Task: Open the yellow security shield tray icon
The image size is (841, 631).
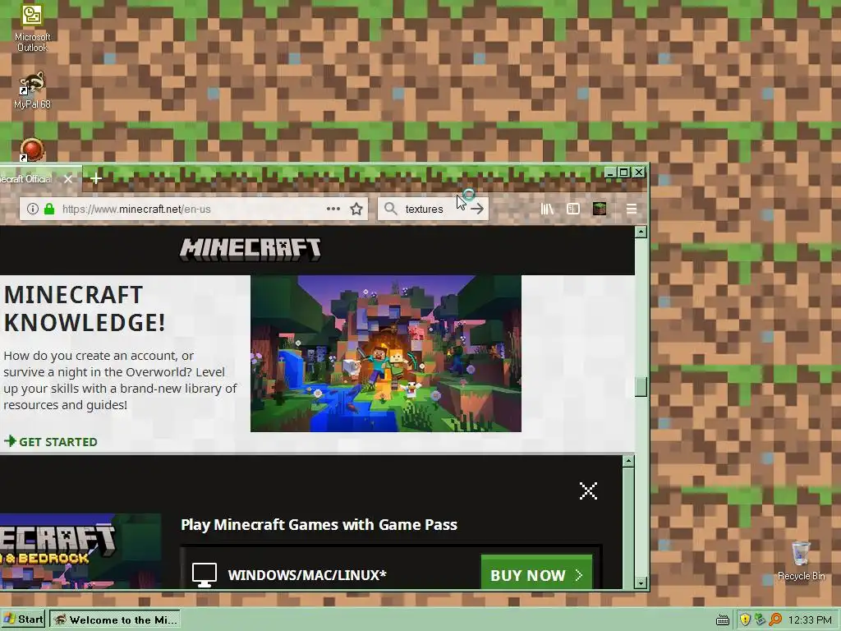Action: point(745,619)
